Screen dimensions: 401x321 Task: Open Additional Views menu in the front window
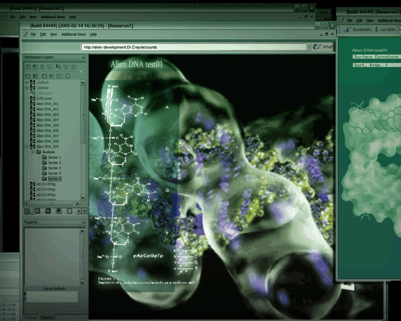[74, 34]
